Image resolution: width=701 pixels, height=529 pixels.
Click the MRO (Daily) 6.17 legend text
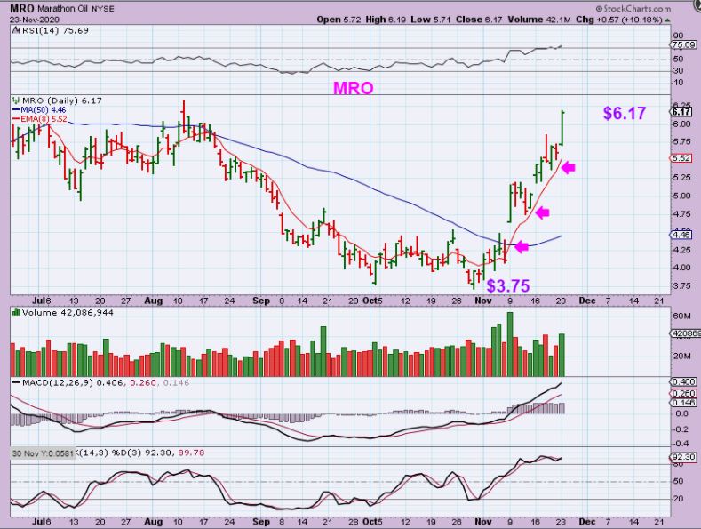coord(62,101)
